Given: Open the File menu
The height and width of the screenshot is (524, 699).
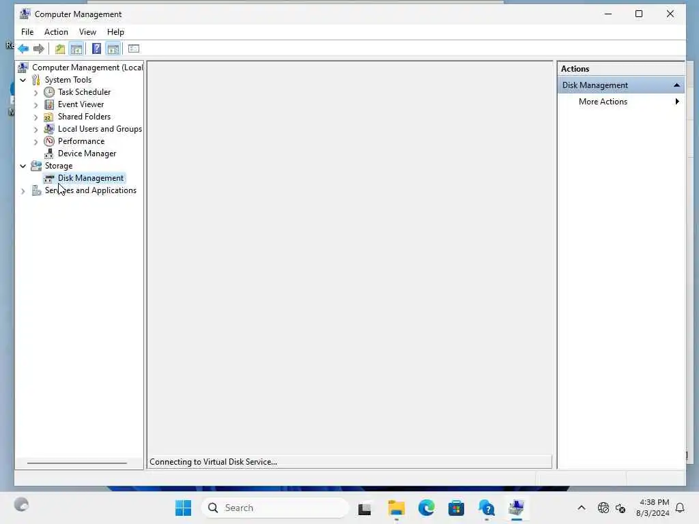Looking at the screenshot, I should tap(27, 32).
